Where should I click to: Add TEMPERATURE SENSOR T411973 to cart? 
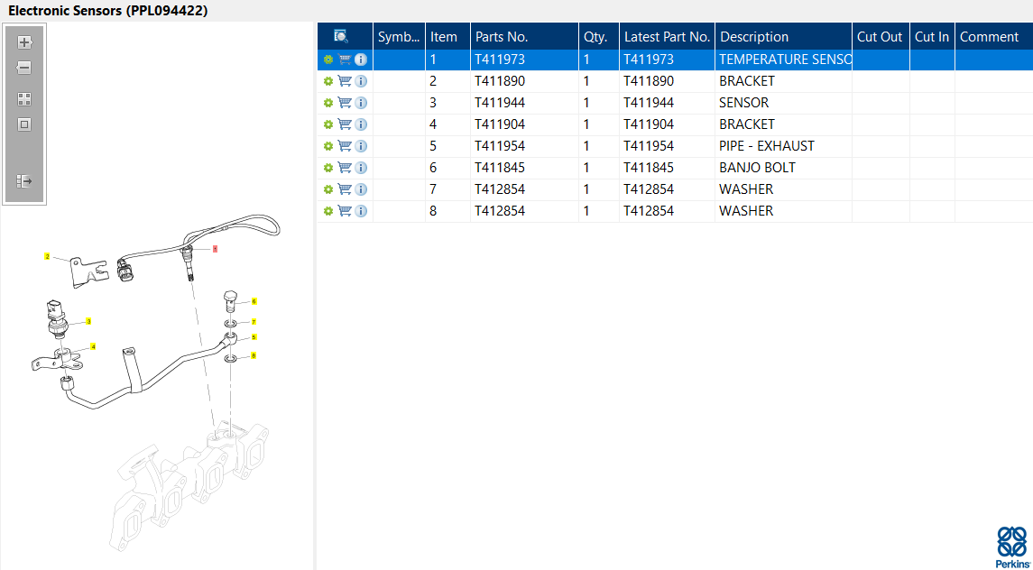click(345, 60)
